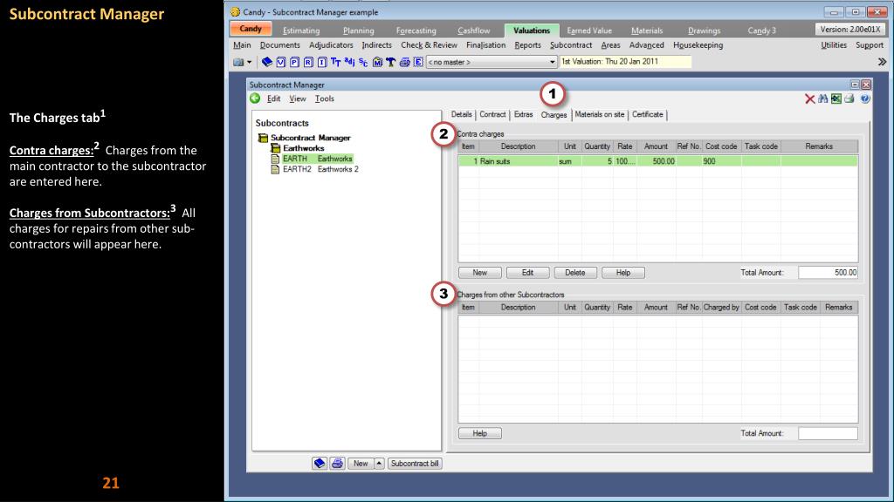Expand the toolbar overflow double-chevron
Viewport: 894px width, 502px height.
pos(882,62)
